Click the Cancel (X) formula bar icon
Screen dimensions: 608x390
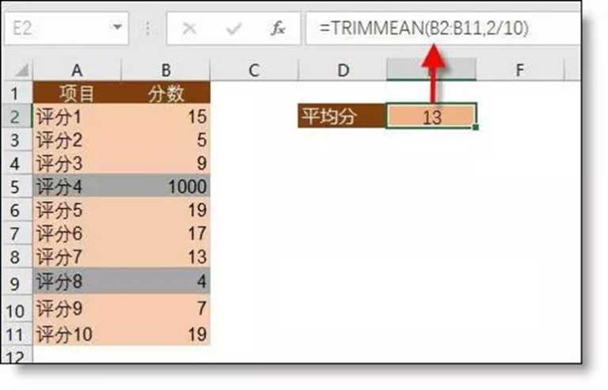[x=189, y=29]
